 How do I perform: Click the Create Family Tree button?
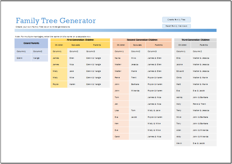[x=176, y=19]
